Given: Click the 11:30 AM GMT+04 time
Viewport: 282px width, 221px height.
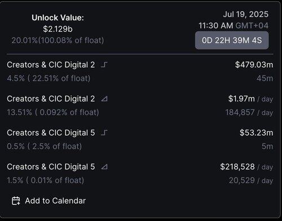Looking at the screenshot, I should tap(233, 25).
